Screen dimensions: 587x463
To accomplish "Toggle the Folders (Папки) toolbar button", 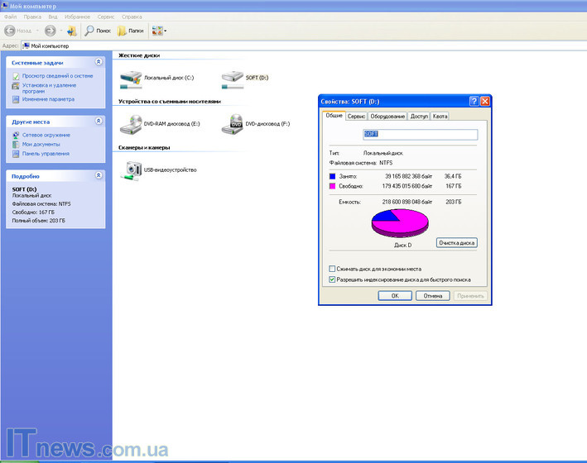I will point(130,31).
